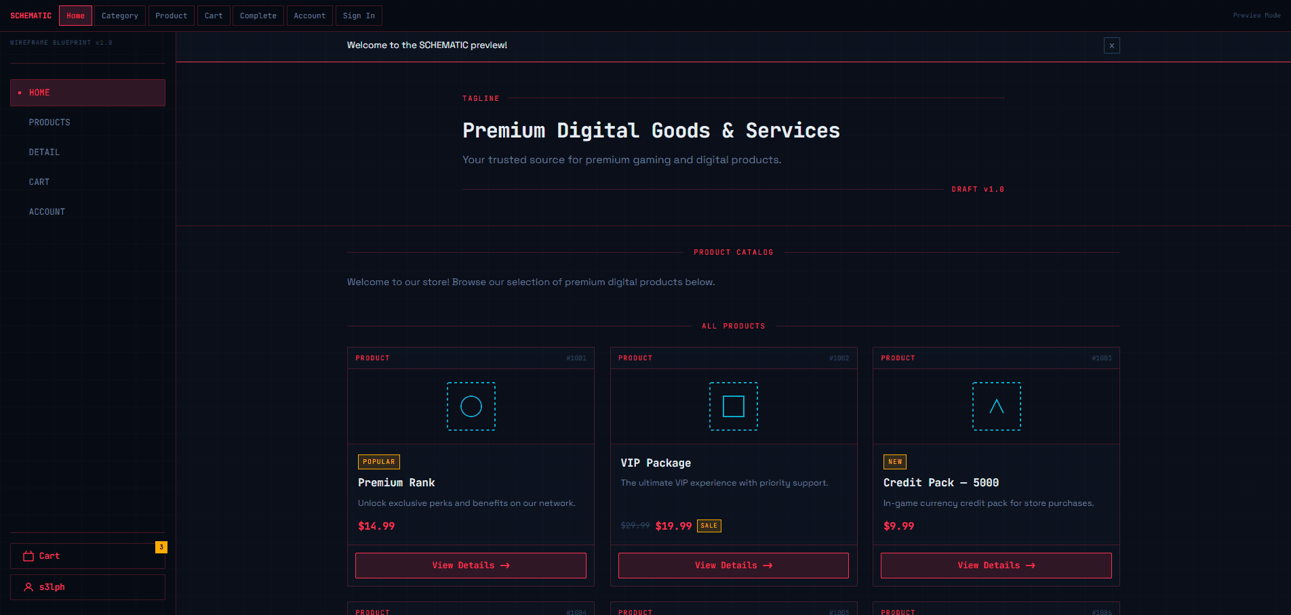Click the DRAFT v1.0 label
The width and height of the screenshot is (1291, 615).
pyautogui.click(x=978, y=190)
